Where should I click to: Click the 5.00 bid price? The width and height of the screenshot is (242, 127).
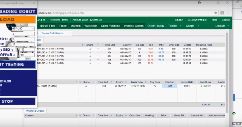coord(151,53)
